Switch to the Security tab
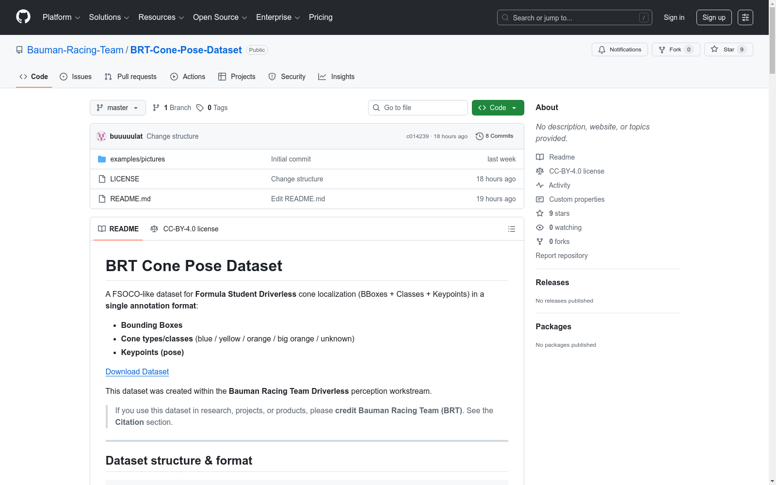This screenshot has width=776, height=485. pos(287,77)
